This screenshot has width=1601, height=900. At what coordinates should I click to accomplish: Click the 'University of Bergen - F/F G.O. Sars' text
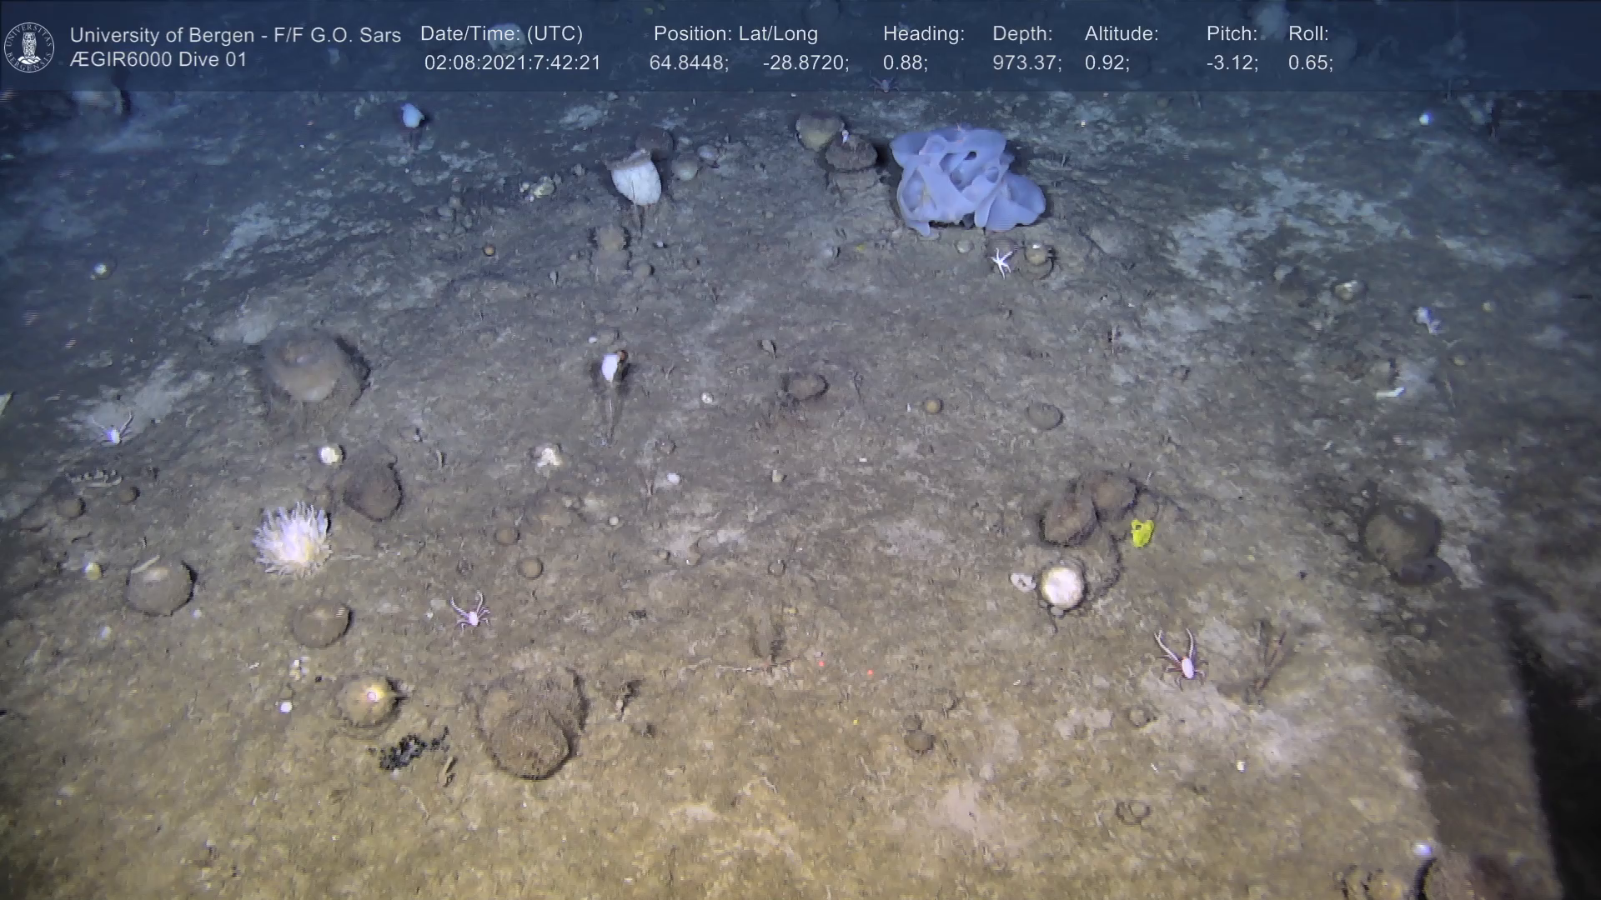coord(235,35)
